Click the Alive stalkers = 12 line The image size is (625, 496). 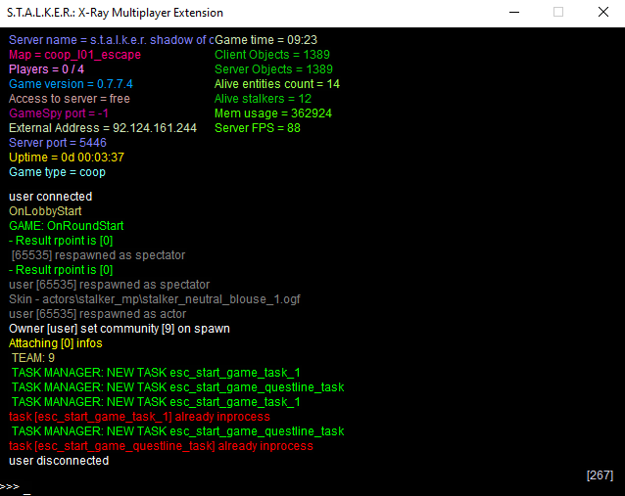tap(263, 99)
